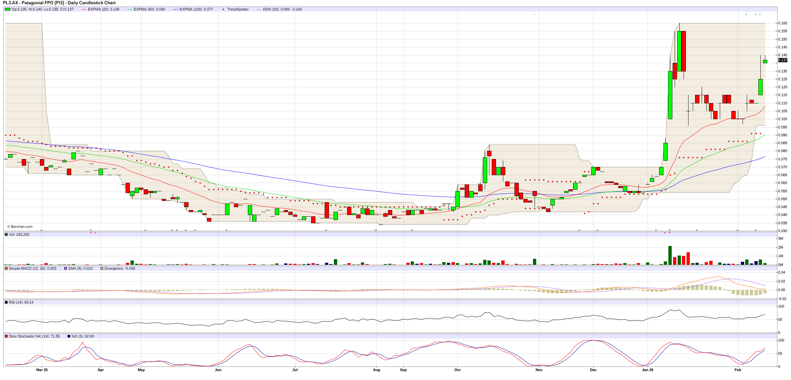
Task: Click the current price 0.137 axis label
Action: pyautogui.click(x=782, y=60)
